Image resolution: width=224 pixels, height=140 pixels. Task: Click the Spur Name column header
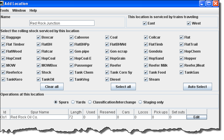coord(40,112)
